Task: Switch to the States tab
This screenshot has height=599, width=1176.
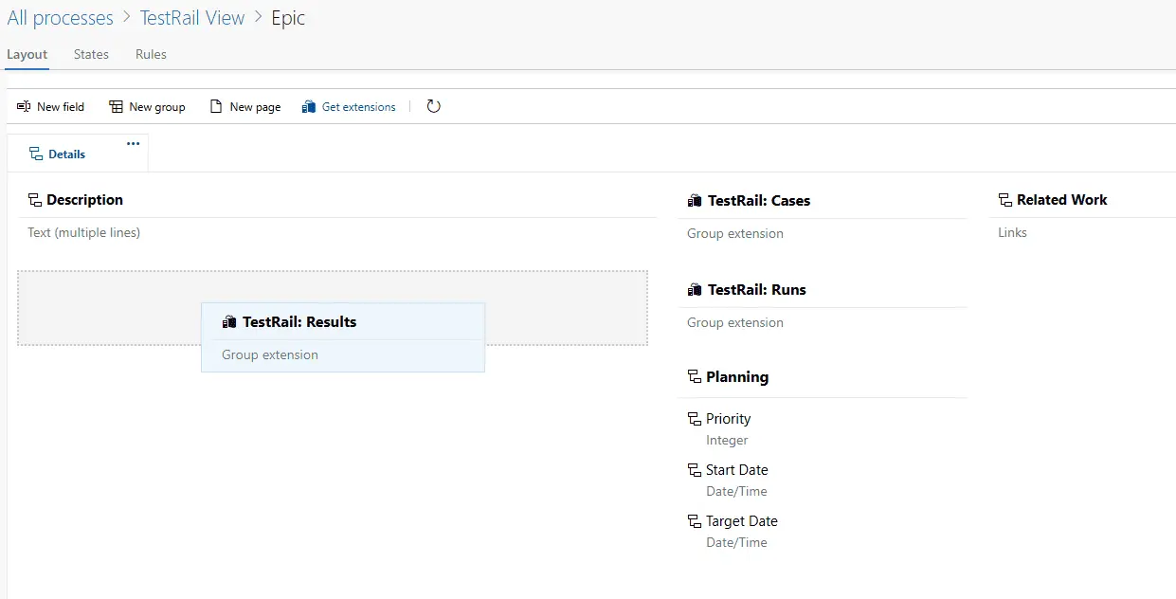Action: pyautogui.click(x=91, y=54)
